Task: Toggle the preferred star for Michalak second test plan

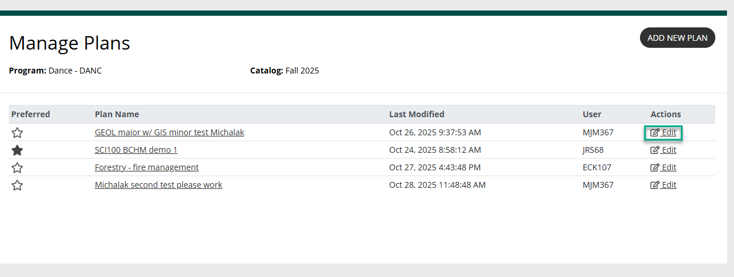Action: tap(18, 185)
